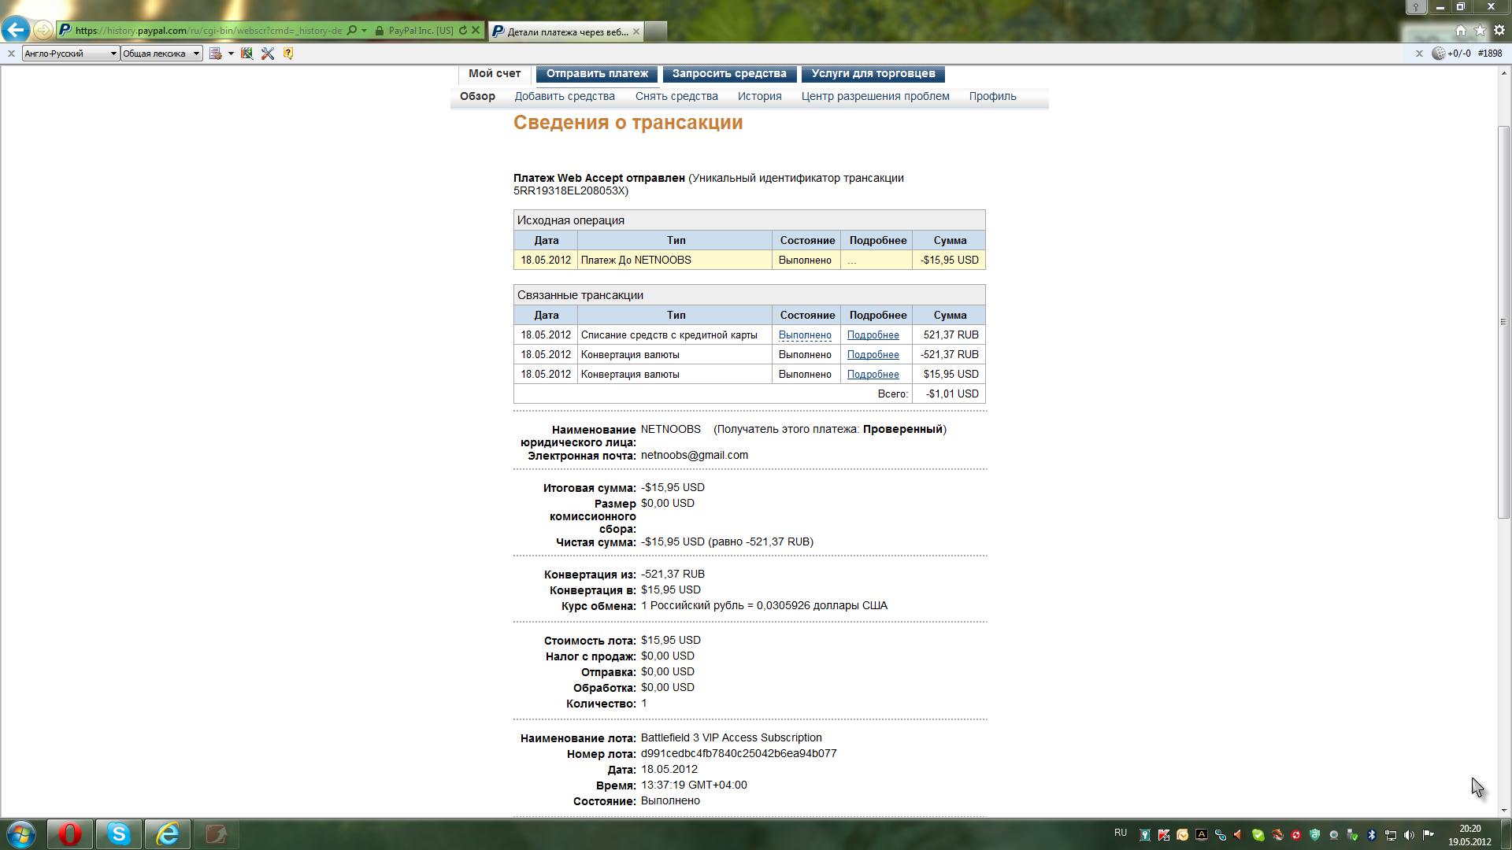Click the Bluetooth tray icon
The width and height of the screenshot is (1512, 850).
(x=1371, y=835)
